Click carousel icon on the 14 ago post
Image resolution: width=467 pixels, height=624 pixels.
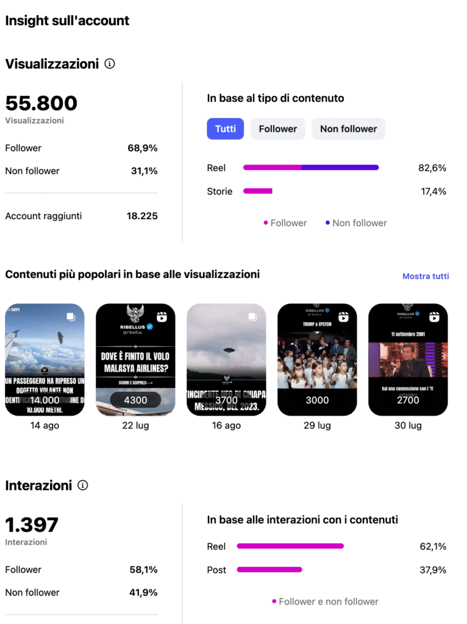coord(71,317)
